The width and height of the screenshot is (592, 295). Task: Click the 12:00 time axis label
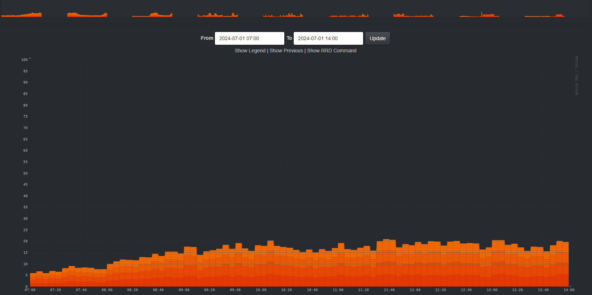[x=415, y=290]
